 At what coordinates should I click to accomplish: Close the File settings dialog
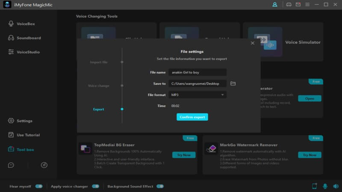pyautogui.click(x=252, y=43)
